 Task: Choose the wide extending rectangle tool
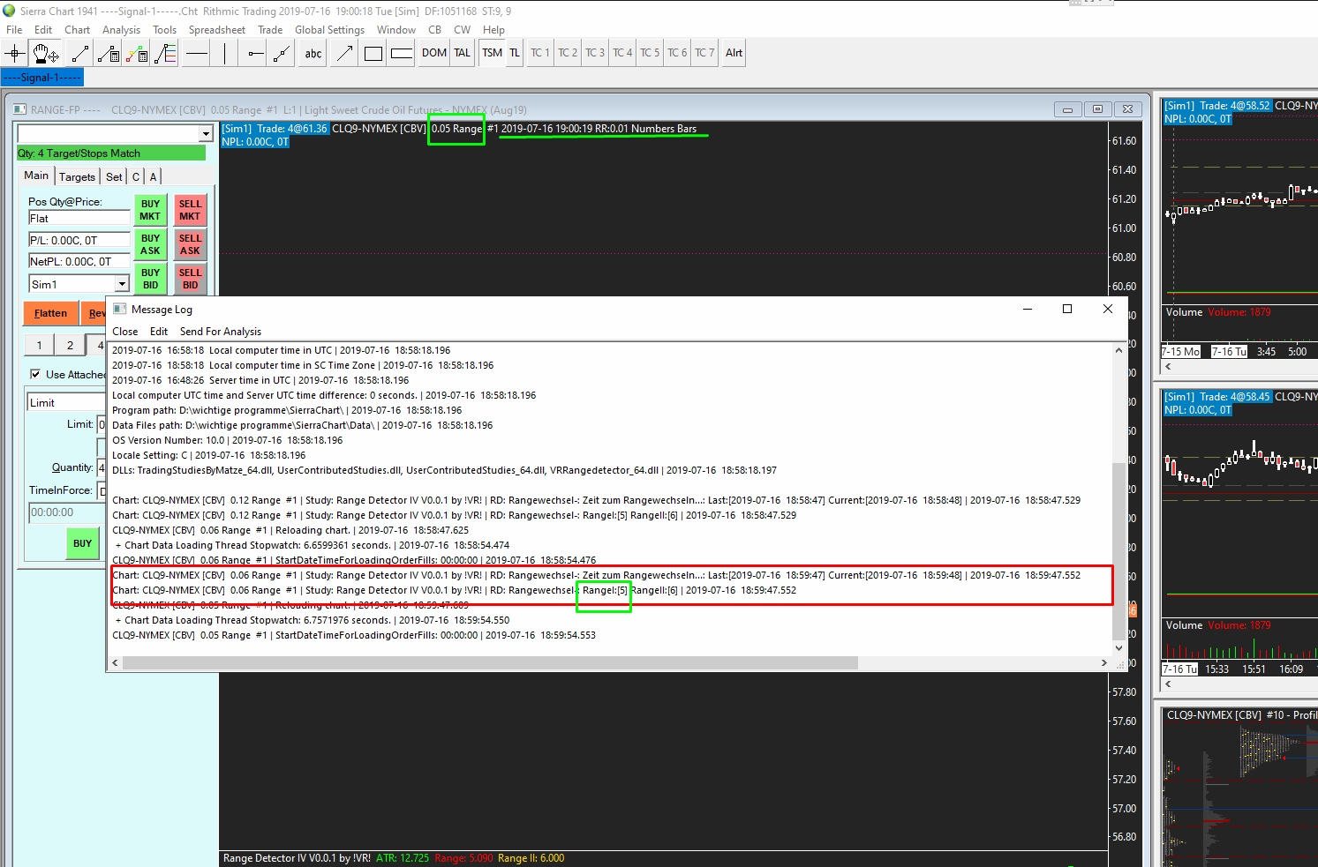402,54
